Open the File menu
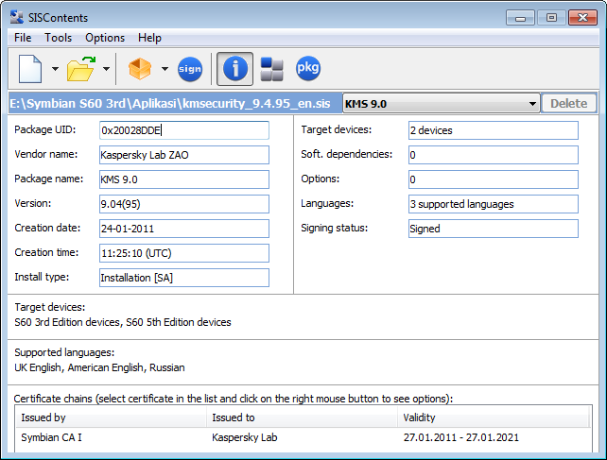The height and width of the screenshot is (460, 607). (23, 38)
